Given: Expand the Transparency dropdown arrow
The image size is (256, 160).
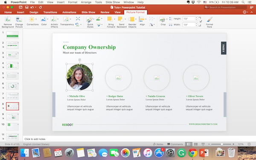Looking at the screenshot, I should point(70,19).
